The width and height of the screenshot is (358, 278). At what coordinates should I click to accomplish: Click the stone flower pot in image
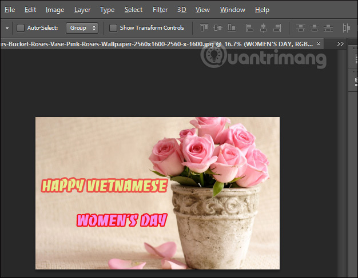pyautogui.click(x=215, y=225)
